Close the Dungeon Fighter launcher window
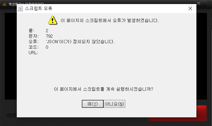The height and width of the screenshot is (126, 212). (198, 3)
